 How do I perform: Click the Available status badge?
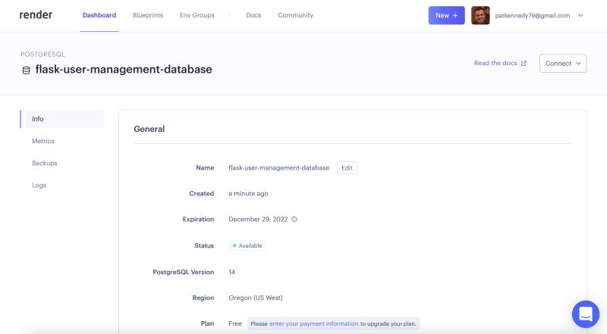point(247,245)
